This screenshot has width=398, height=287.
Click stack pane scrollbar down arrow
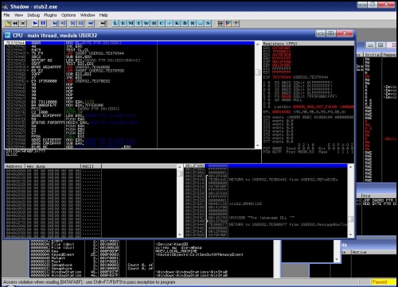[350, 235]
